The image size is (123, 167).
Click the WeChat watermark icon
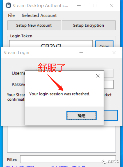pos(104,162)
